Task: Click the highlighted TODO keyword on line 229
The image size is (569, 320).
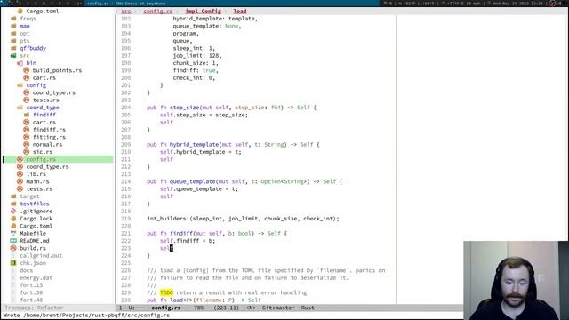Action: [166, 292]
